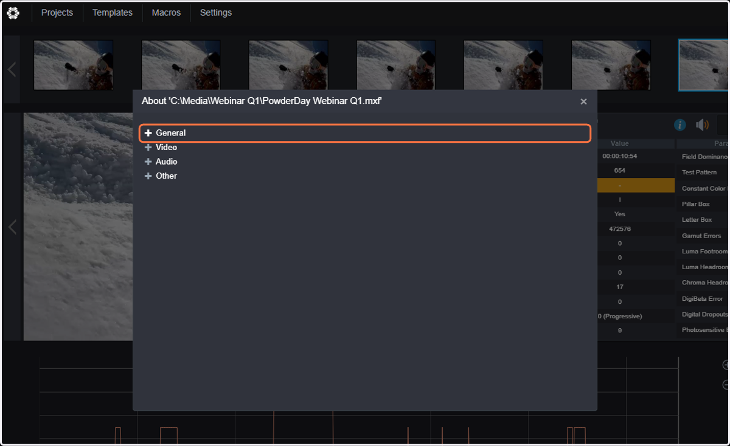Image resolution: width=730 pixels, height=446 pixels.
Task: Click the snowy video preview image
Action: 78,227
